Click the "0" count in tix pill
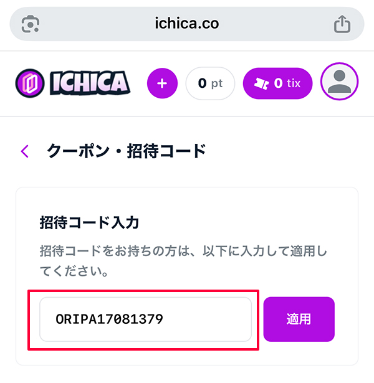This screenshot has height=383, width=374. (278, 83)
